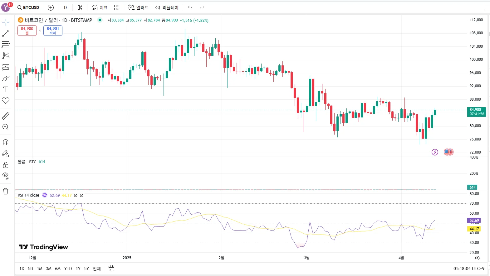Toggle hide all drawings eye icon
490x276 pixels.
click(6, 176)
